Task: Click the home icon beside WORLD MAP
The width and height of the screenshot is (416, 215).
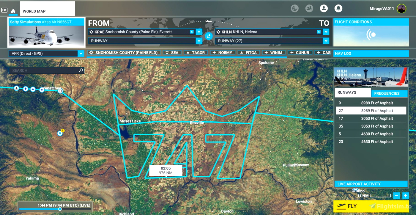Action: (x=13, y=10)
